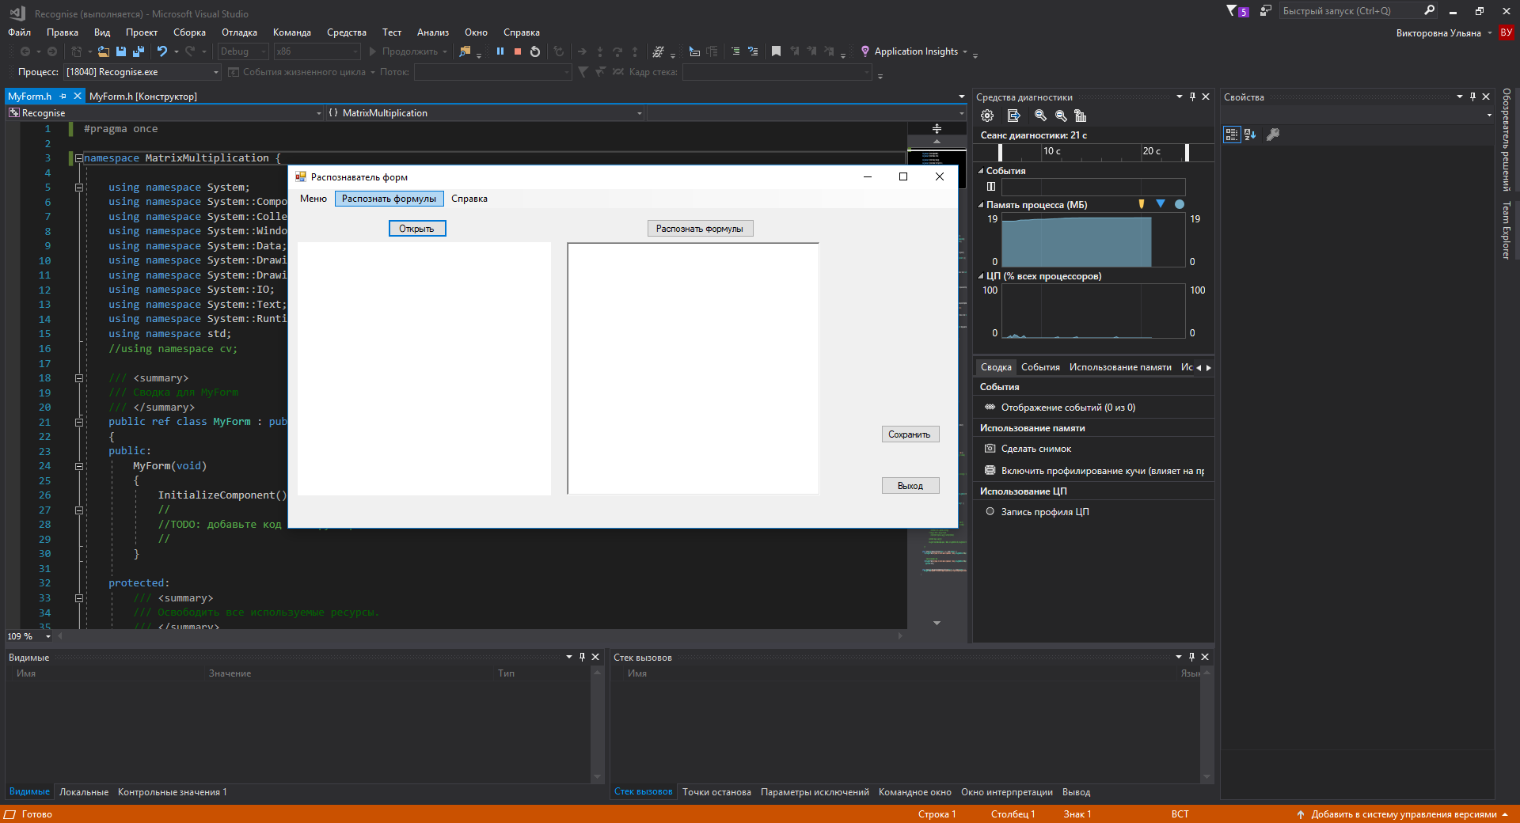1520x823 pixels.
Task: Click the Save All icon in toolbar
Action: coord(139,51)
